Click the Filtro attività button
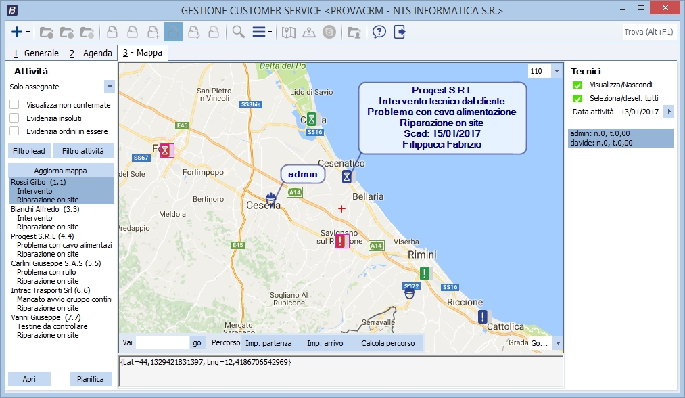The height and width of the screenshot is (398, 685). tap(83, 151)
